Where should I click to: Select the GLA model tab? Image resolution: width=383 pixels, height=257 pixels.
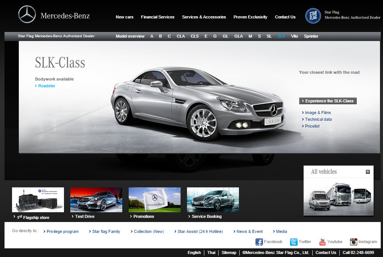pos(239,36)
